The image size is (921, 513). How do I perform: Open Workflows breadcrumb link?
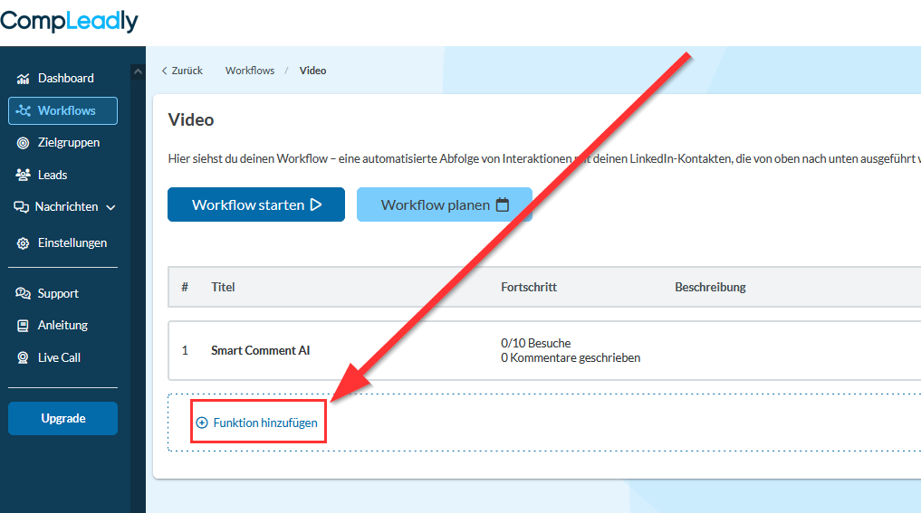point(250,71)
